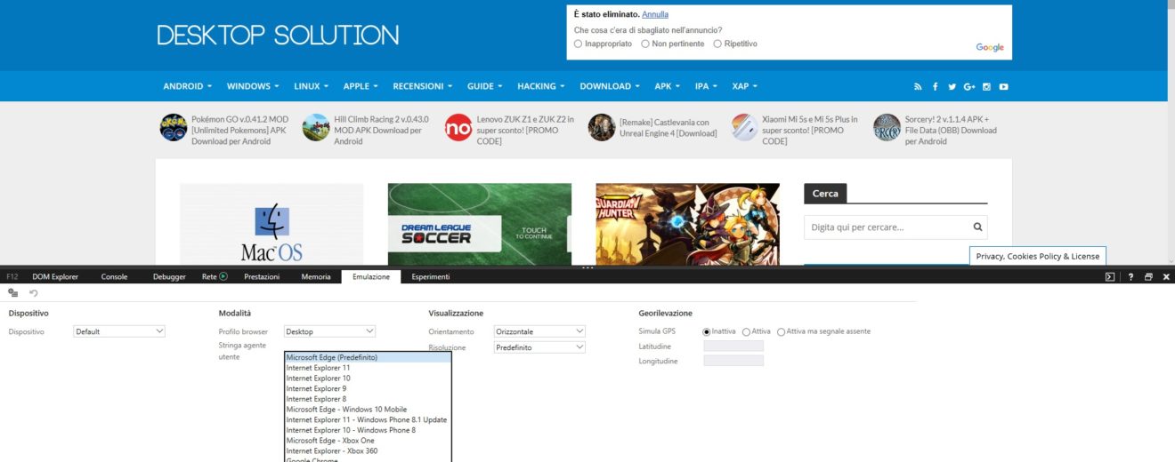The height and width of the screenshot is (462, 1175).
Task: Expand the DOWNLOAD nav menu
Action: (x=610, y=86)
